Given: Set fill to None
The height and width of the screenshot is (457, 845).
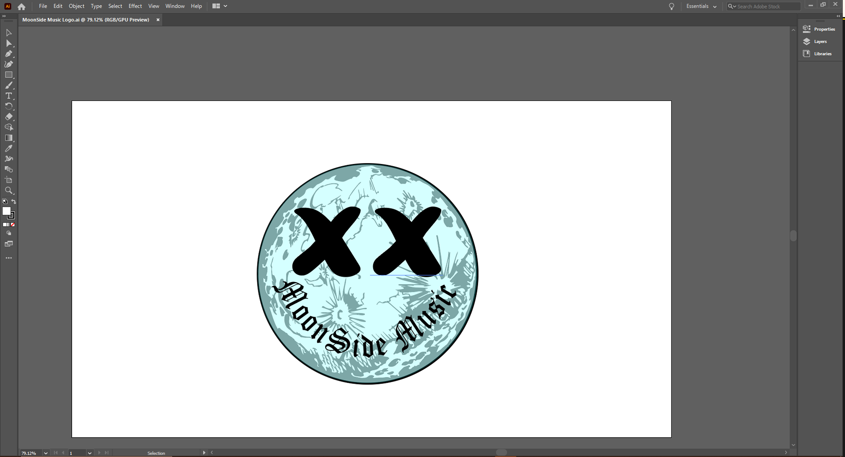Looking at the screenshot, I should (x=13, y=225).
